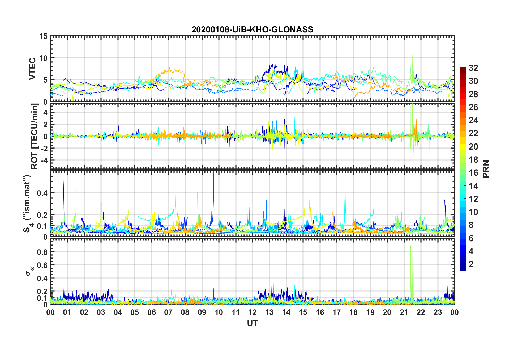Click x-axis hour tick label 21
The image size is (505, 338).
[404, 312]
